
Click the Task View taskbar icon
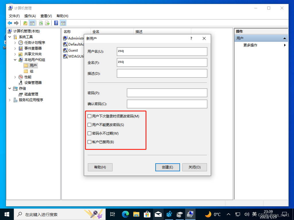coord(113,214)
